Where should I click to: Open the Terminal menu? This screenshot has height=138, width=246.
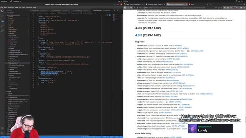29,7
